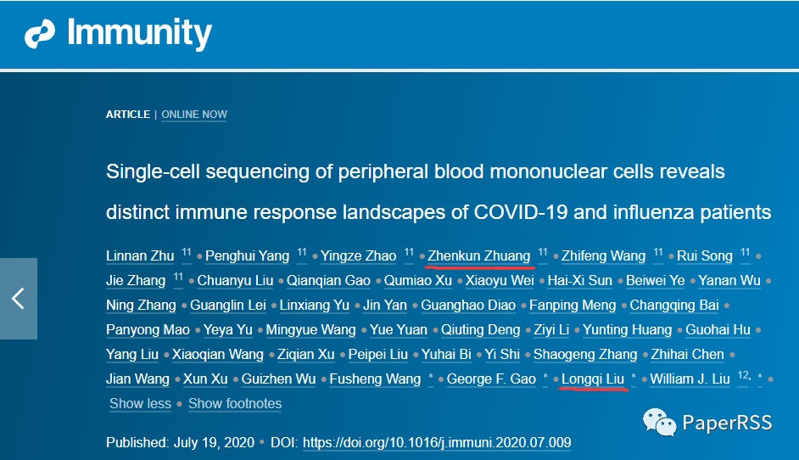
Task: Click author Longqi Liu
Action: (593, 379)
